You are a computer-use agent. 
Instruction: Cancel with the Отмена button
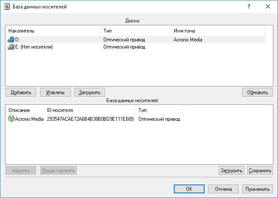(x=223, y=189)
